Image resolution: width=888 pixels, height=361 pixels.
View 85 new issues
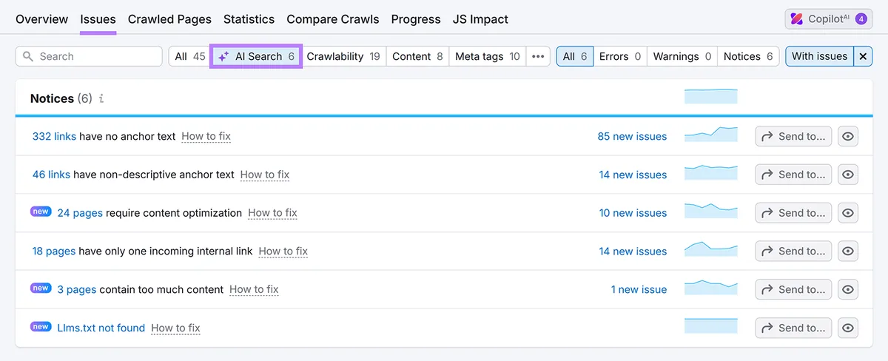632,136
